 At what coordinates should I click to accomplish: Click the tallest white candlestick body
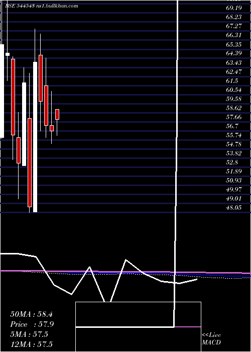tap(35, 137)
